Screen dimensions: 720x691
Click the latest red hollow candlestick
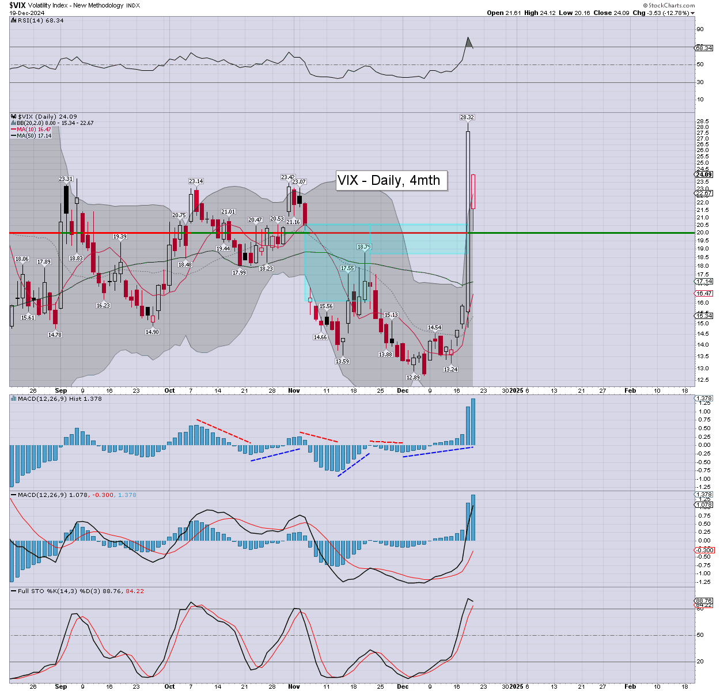(473, 191)
